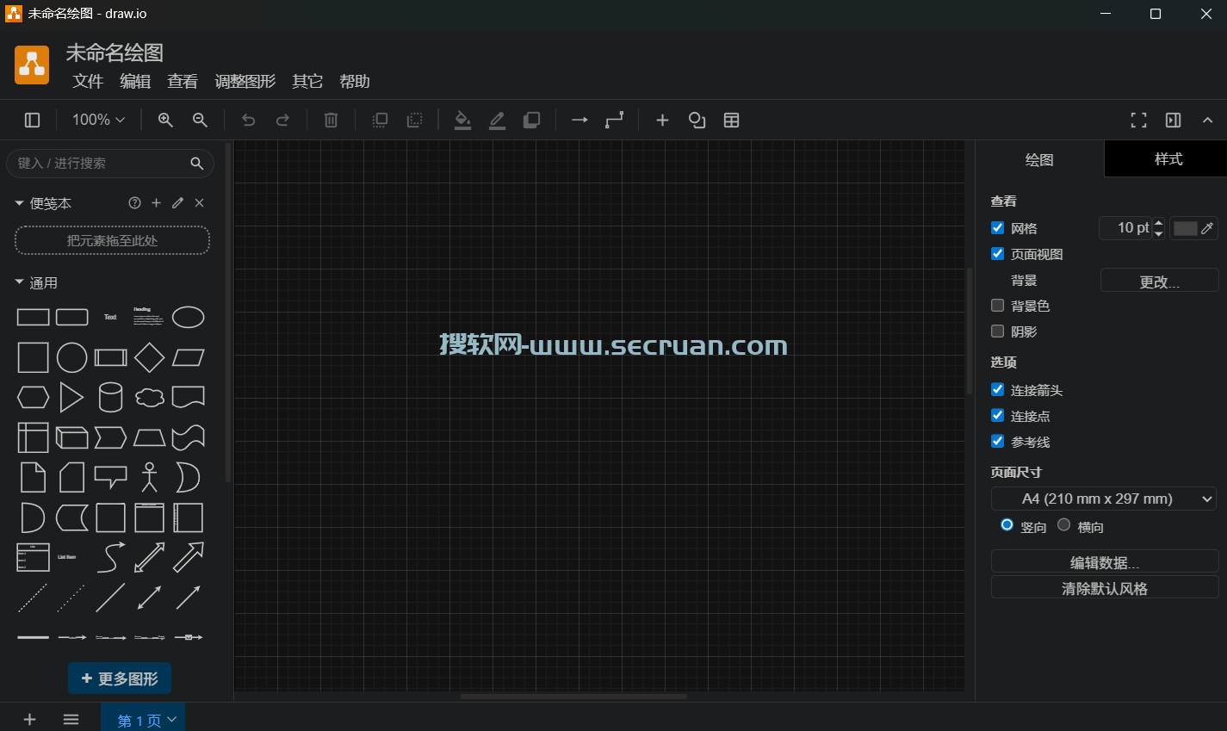Image resolution: width=1227 pixels, height=731 pixels.
Task: Select the 横向 radio button
Action: (1063, 525)
